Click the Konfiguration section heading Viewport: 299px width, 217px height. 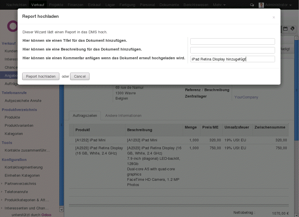[x=14, y=160]
